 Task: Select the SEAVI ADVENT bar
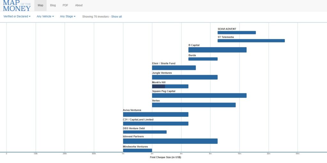click(x=237, y=33)
